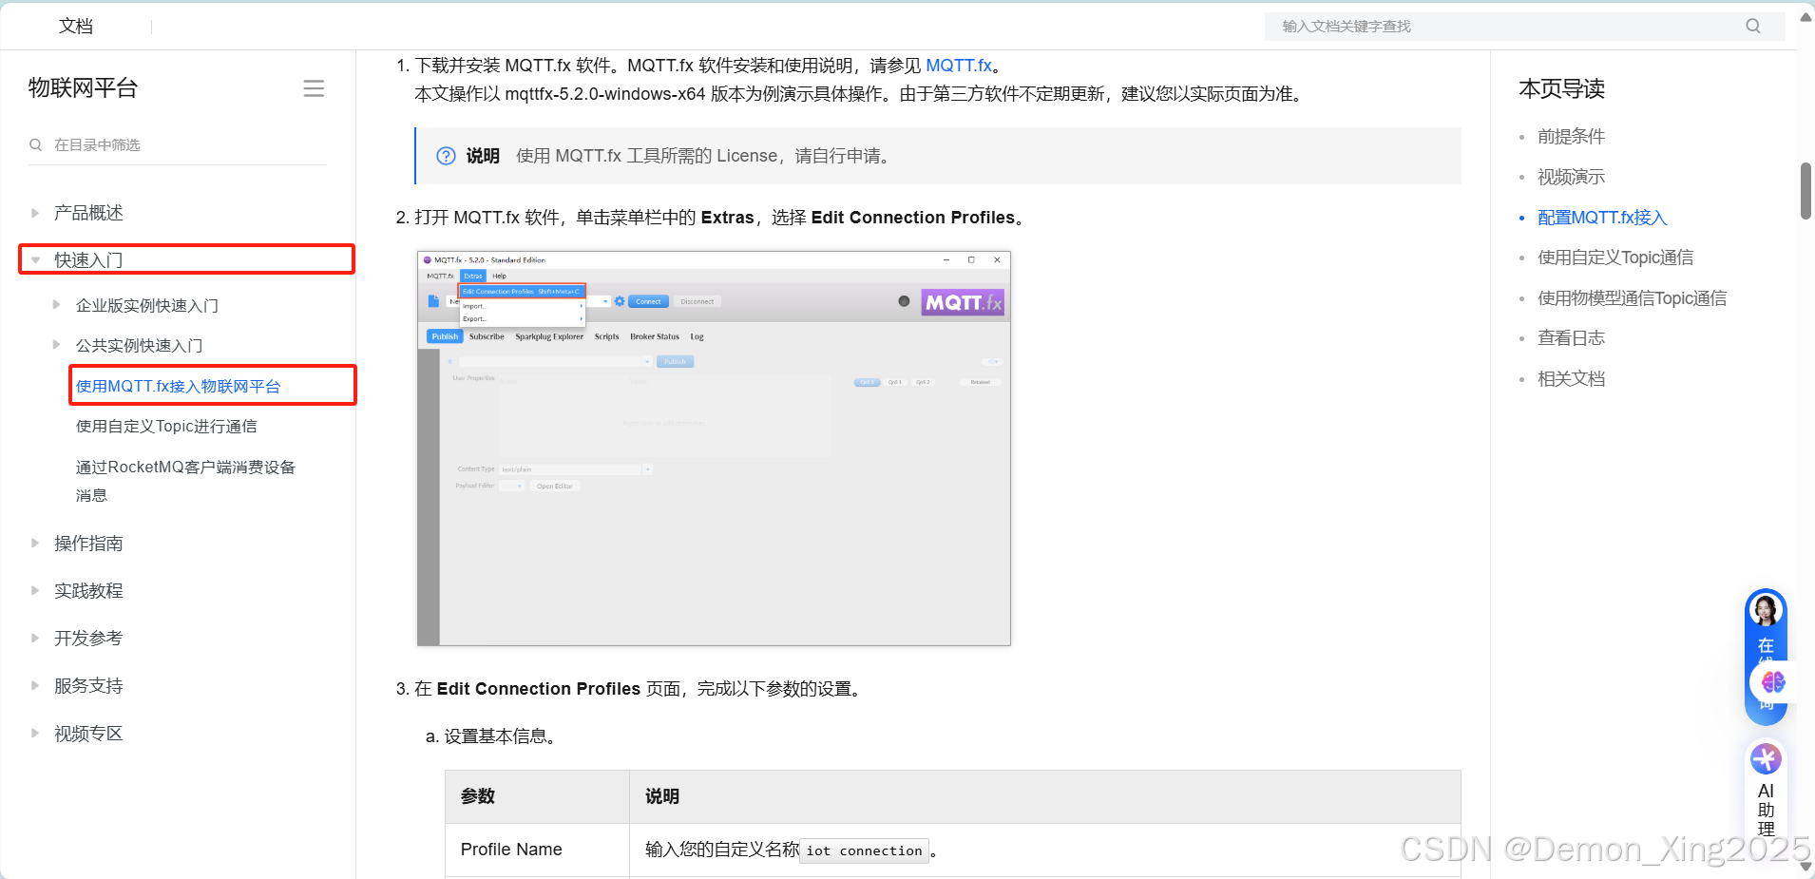Jump to 相关文档 in page guide
1815x879 pixels.
pos(1571,379)
